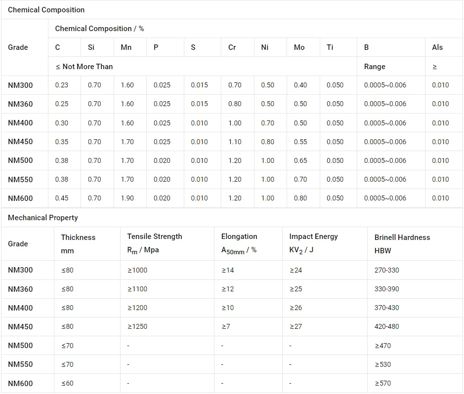Click the Mechanical Property section title

[43, 218]
